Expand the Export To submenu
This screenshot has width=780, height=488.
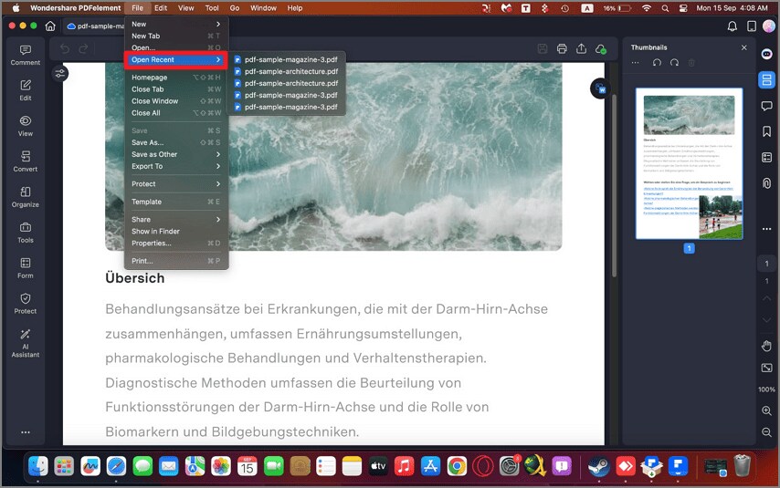[x=176, y=167]
